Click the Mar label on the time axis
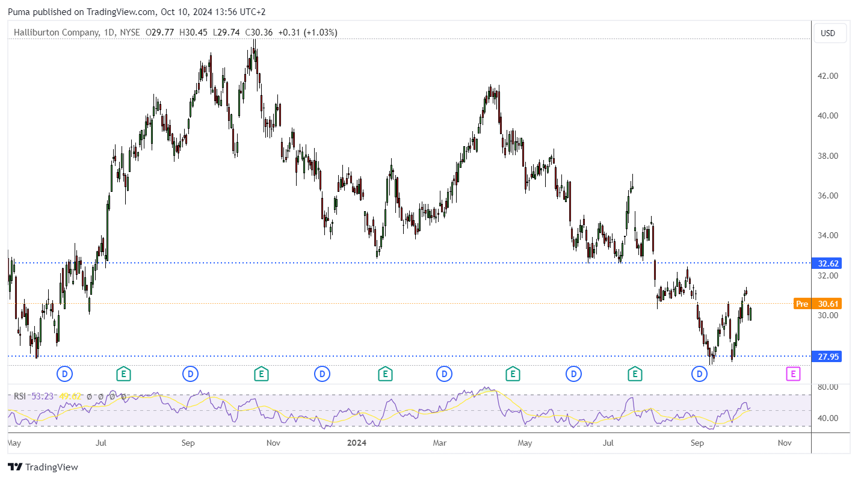The width and height of the screenshot is (858, 480). tap(440, 443)
